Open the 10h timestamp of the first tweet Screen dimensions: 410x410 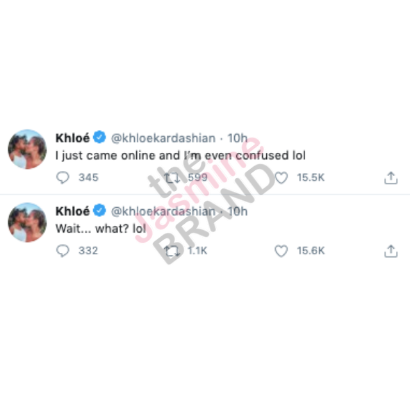coord(238,138)
